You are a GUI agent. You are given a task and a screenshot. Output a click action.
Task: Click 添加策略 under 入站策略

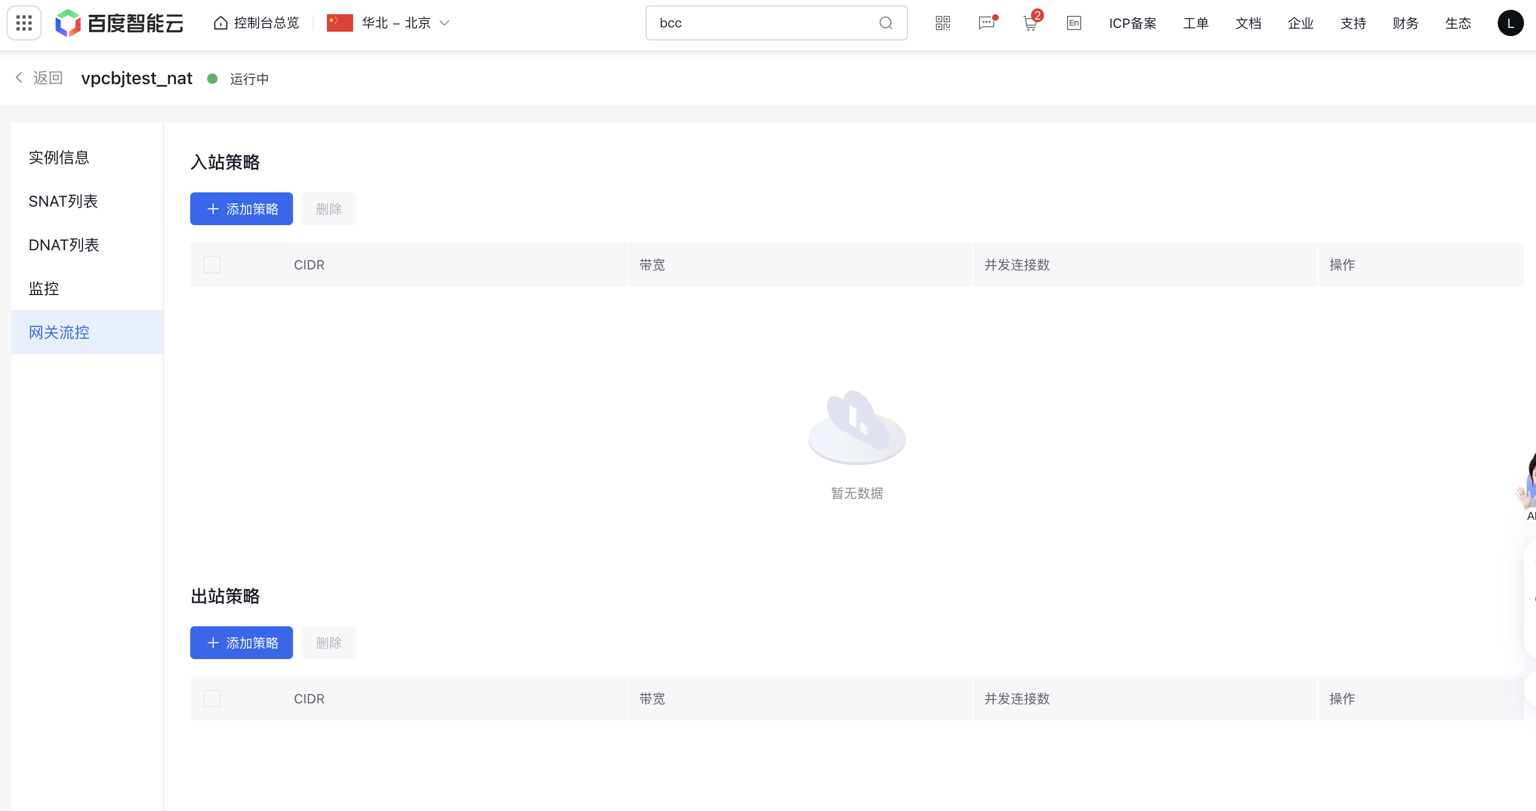(242, 209)
